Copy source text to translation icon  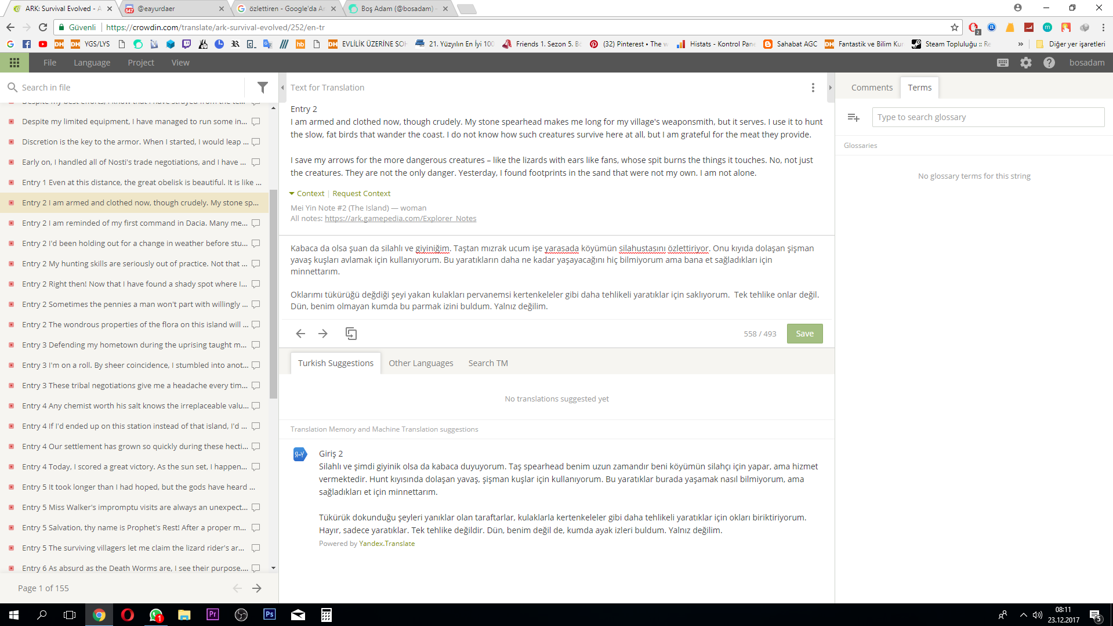[351, 334]
